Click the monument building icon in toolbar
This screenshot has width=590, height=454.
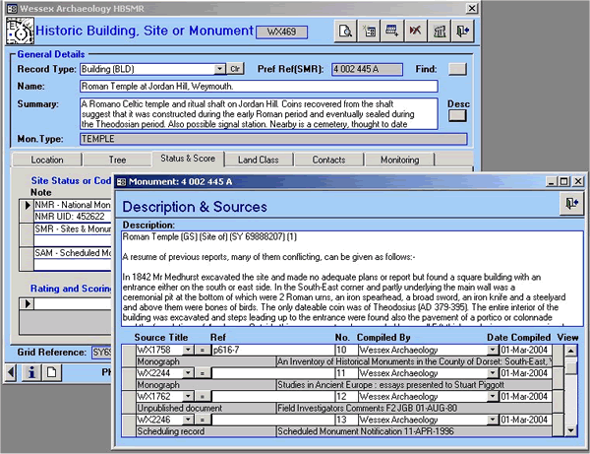[x=441, y=32]
